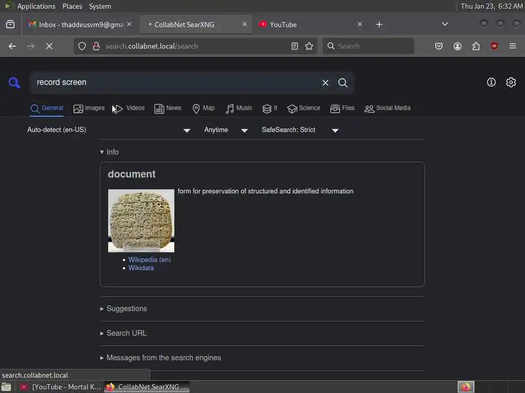Image resolution: width=525 pixels, height=393 pixels.
Task: Open Wikipedia (en) link
Action: pos(150,259)
